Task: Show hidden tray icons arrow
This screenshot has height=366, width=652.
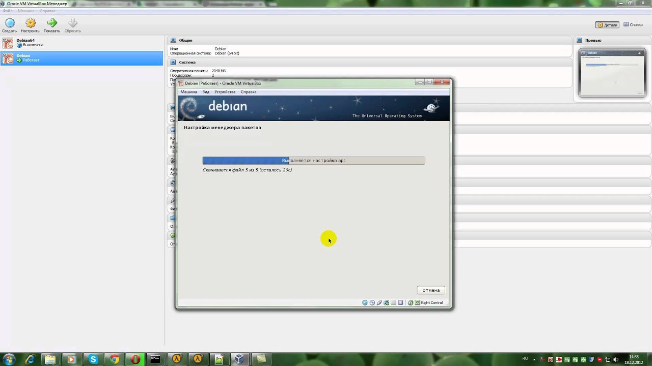Action: click(x=534, y=359)
